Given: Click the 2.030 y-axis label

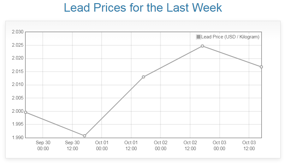Looking at the screenshot, I should pyautogui.click(x=18, y=32).
